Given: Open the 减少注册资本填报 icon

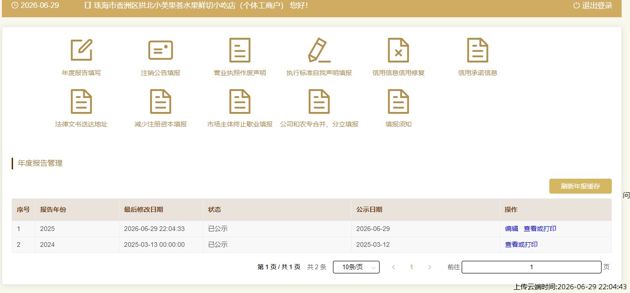Looking at the screenshot, I should 160,101.
